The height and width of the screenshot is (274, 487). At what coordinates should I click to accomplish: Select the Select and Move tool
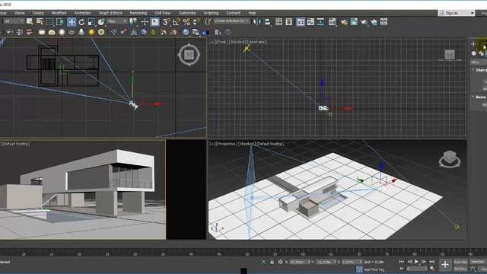(x=72, y=22)
